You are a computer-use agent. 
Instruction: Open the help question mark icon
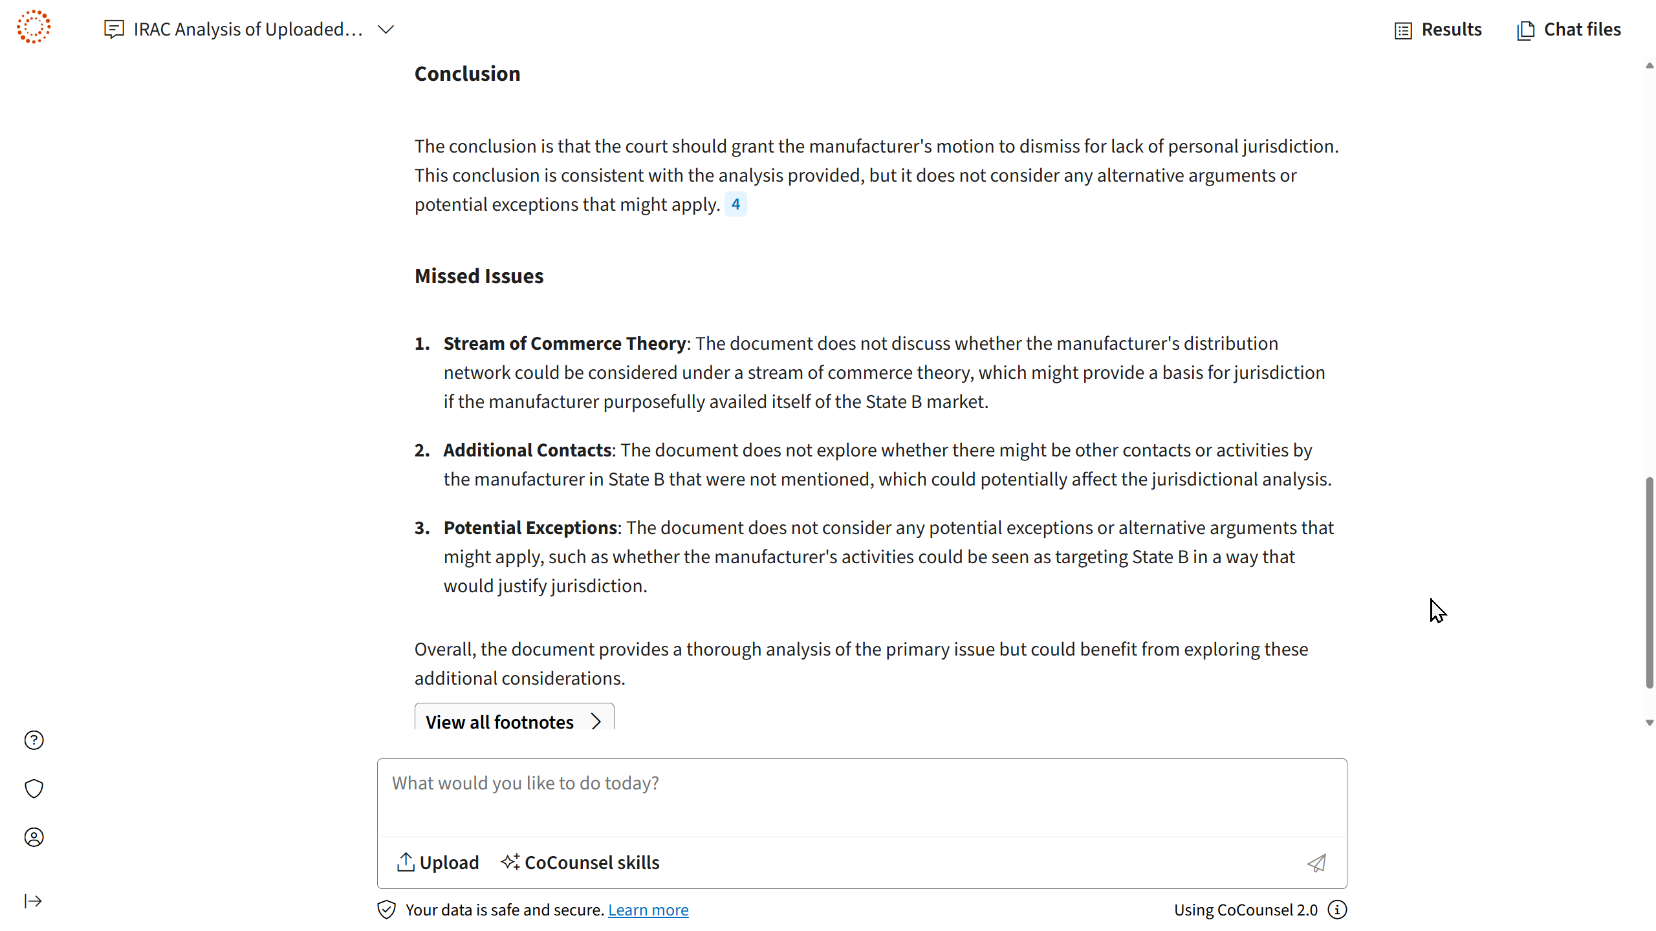click(x=34, y=740)
